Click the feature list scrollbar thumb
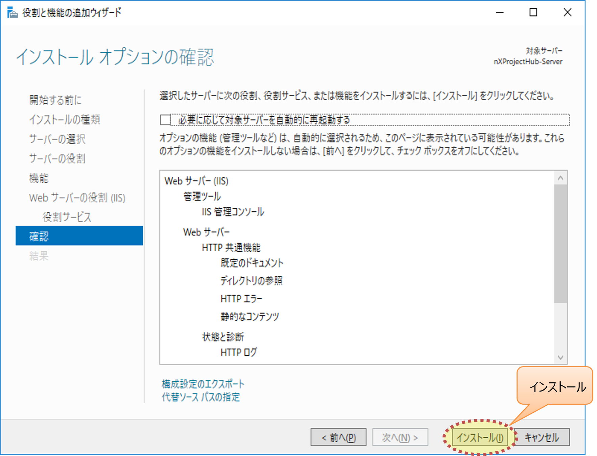The image size is (597, 456). [560, 244]
